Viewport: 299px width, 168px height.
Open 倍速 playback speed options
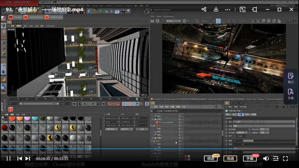[211, 159]
